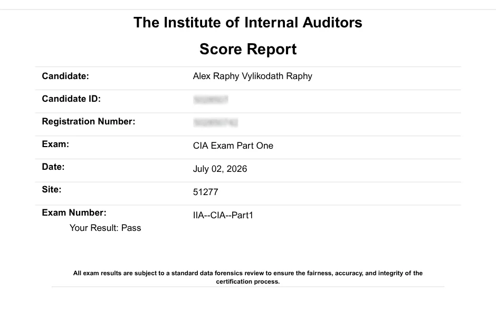Click the Site: label
496x310 pixels.
pyautogui.click(x=52, y=190)
